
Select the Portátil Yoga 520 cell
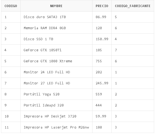[x=56, y=94]
